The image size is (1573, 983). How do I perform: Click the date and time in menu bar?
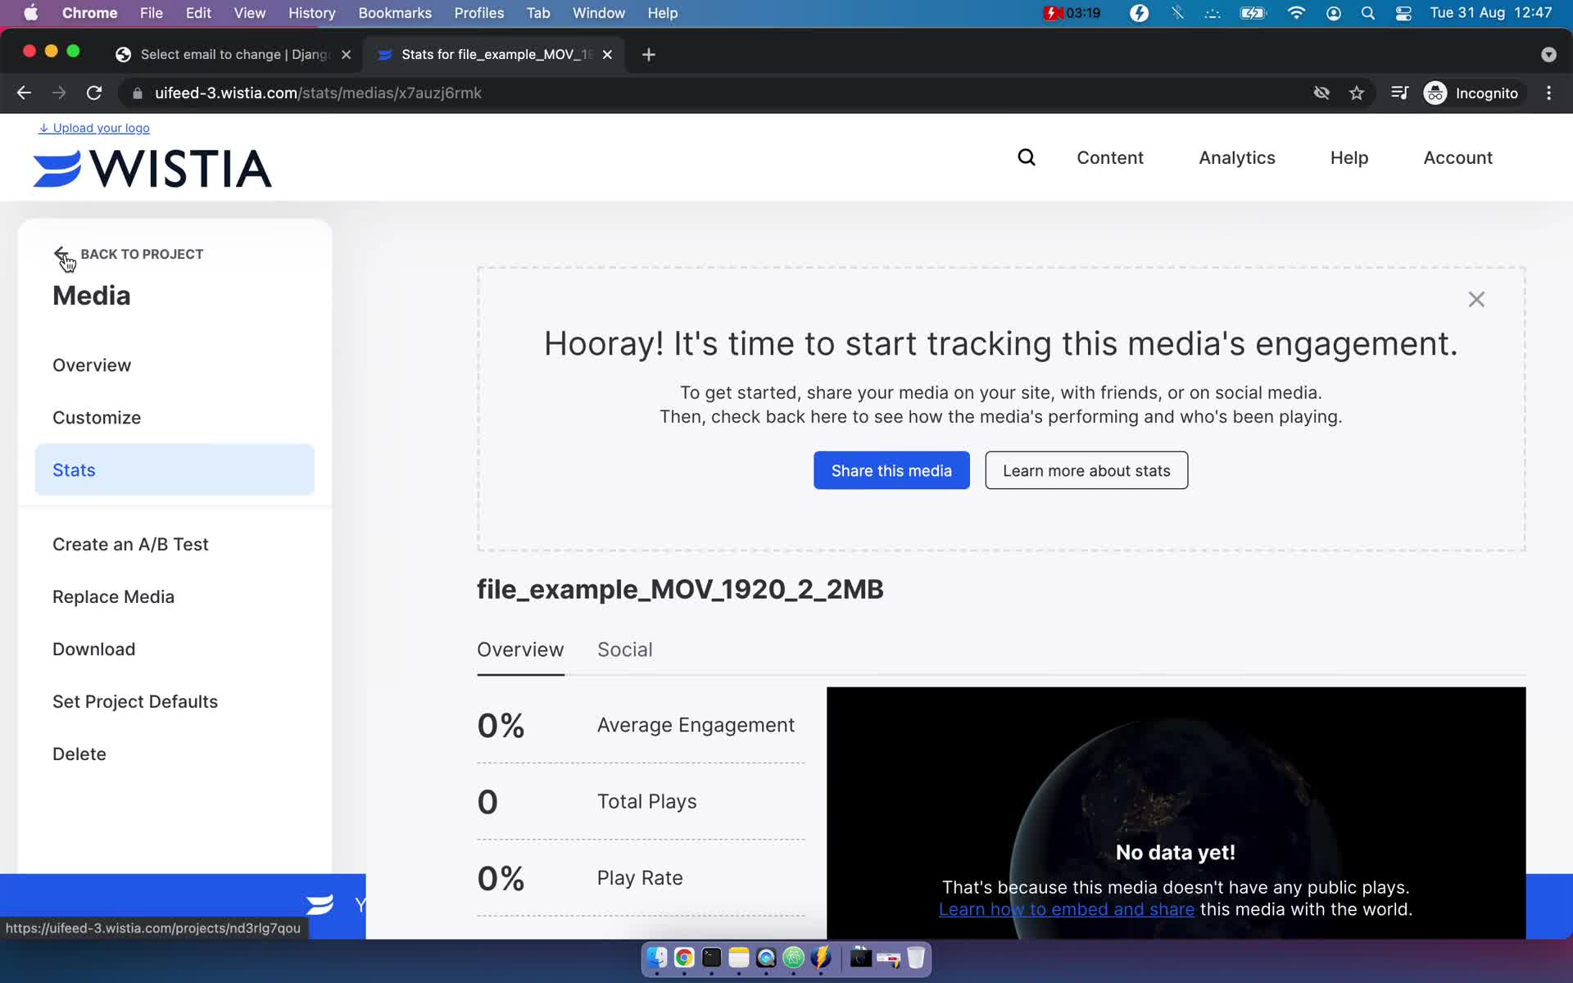tap(1490, 12)
